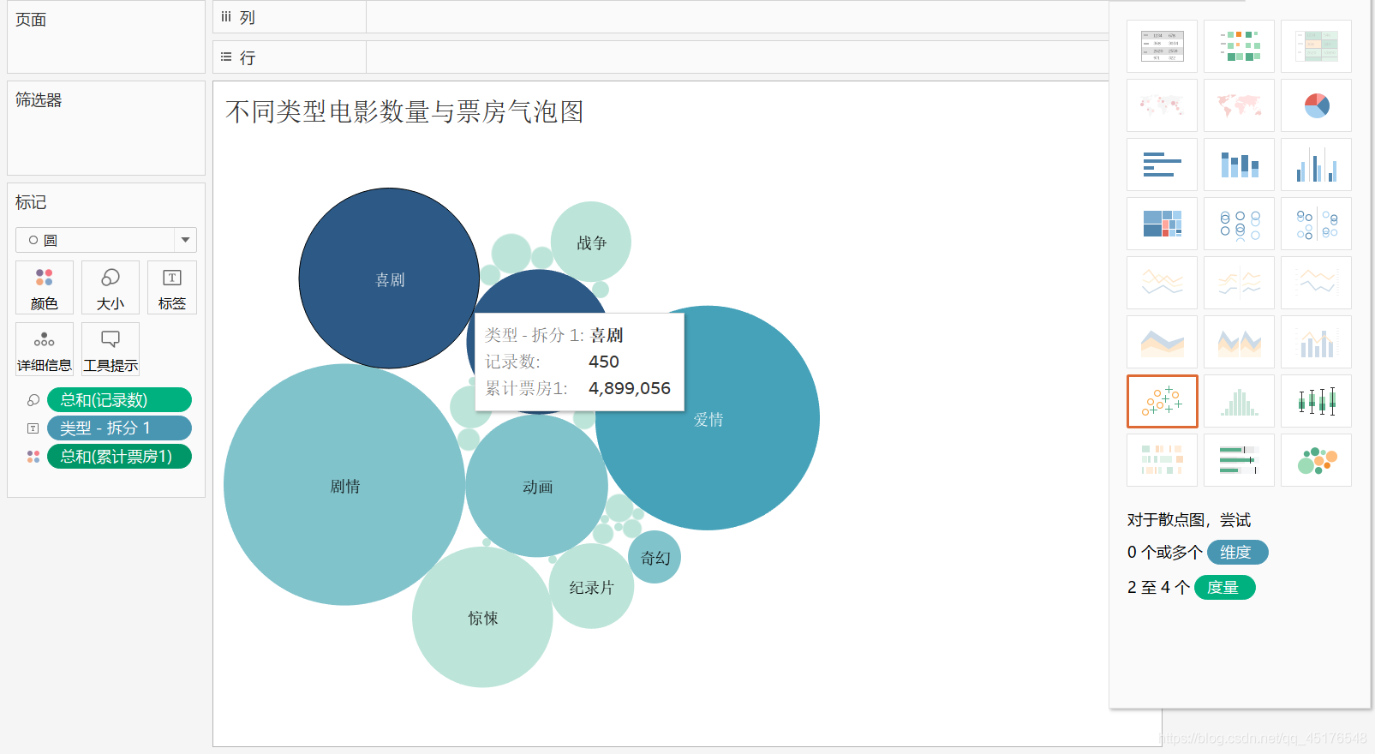This screenshot has height=754, width=1375.
Task: Select the 动画 bubble
Action: point(537,487)
